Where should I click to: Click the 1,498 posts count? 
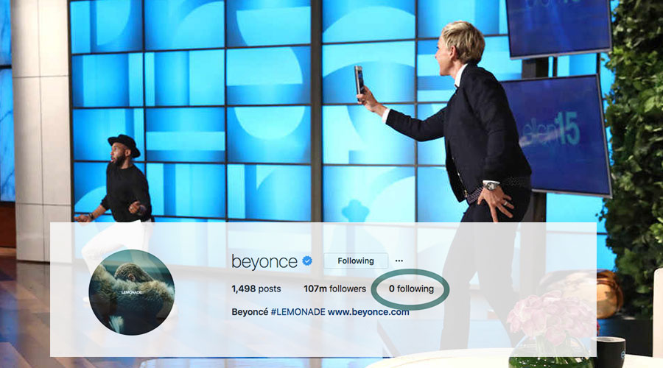256,289
